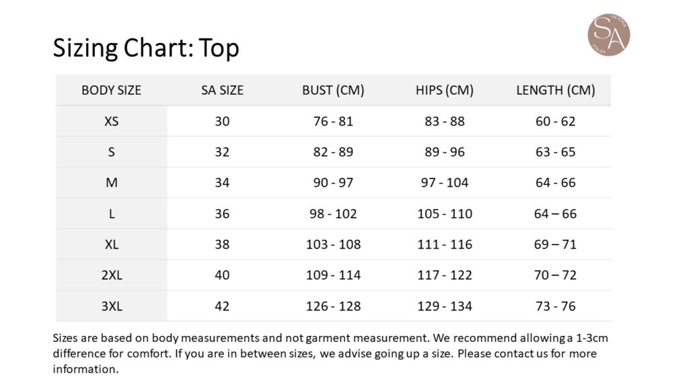Image resolution: width=689 pixels, height=387 pixels.
Task: Click bust range 76 - 81
Action: (x=333, y=122)
